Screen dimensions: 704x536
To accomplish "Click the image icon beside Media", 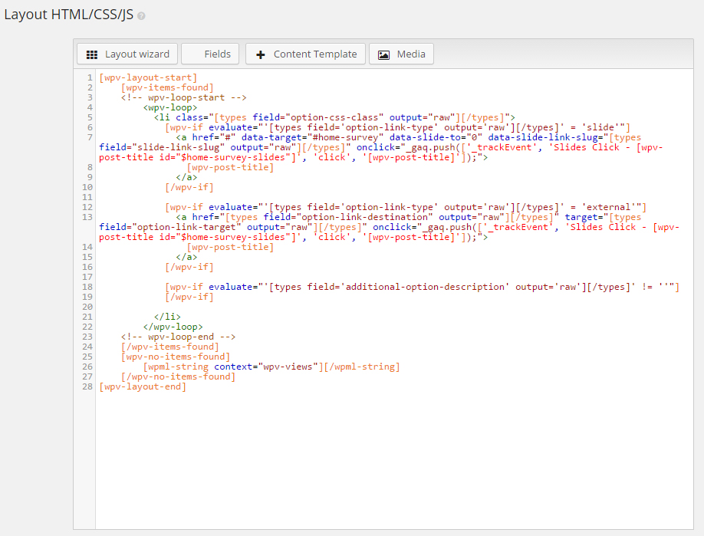I will coord(384,54).
